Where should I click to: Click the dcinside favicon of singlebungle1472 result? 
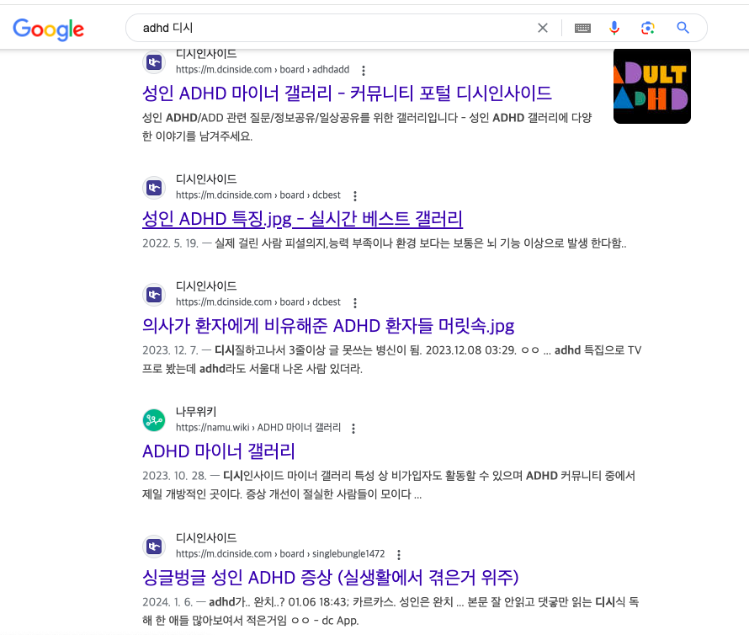click(x=154, y=546)
